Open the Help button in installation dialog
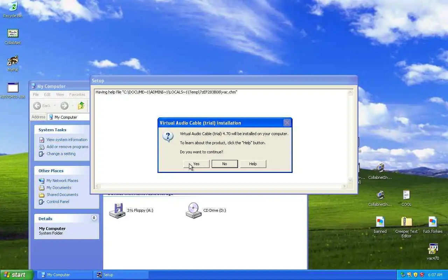 tap(253, 164)
